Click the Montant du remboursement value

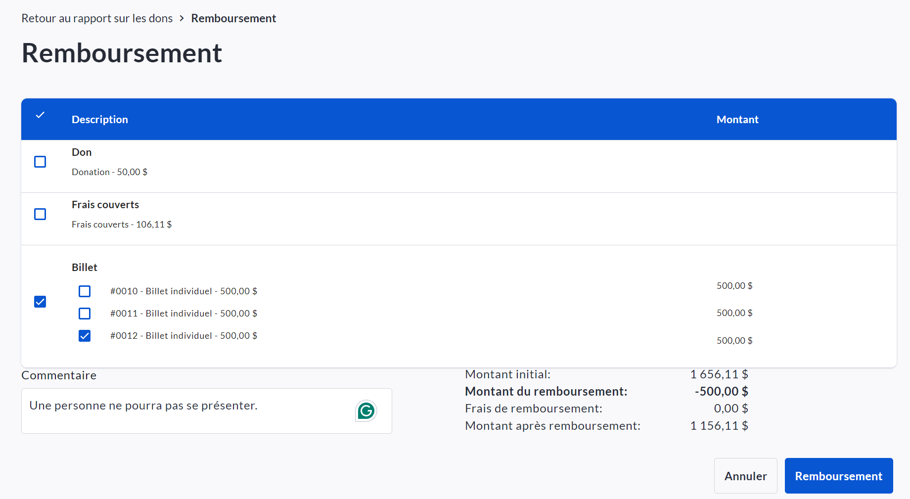[x=721, y=392]
